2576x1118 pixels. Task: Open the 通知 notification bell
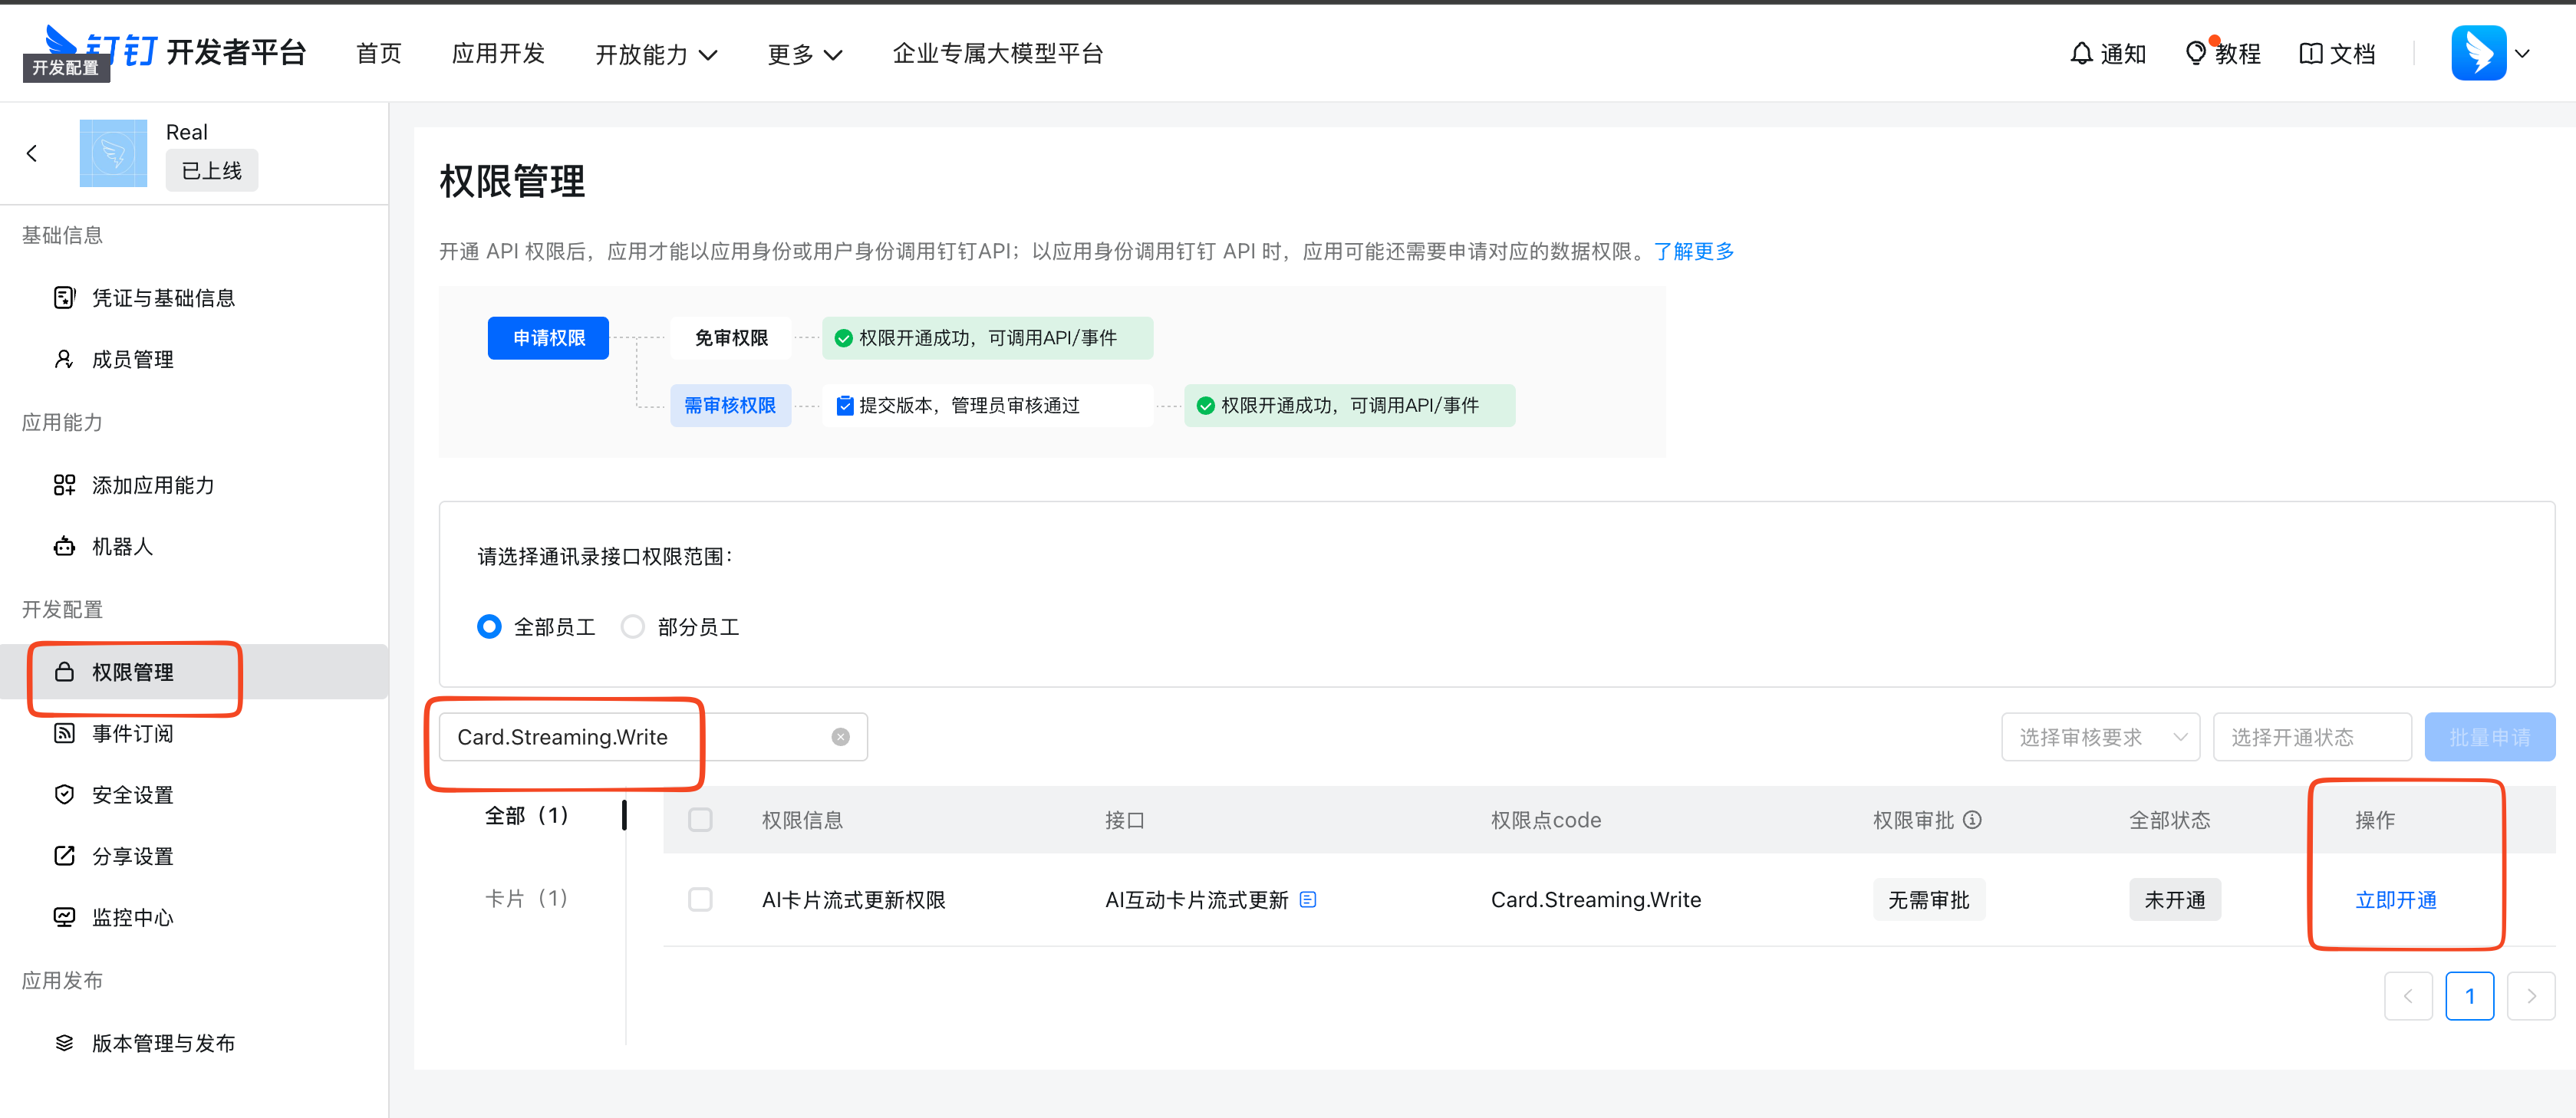(x=2107, y=53)
